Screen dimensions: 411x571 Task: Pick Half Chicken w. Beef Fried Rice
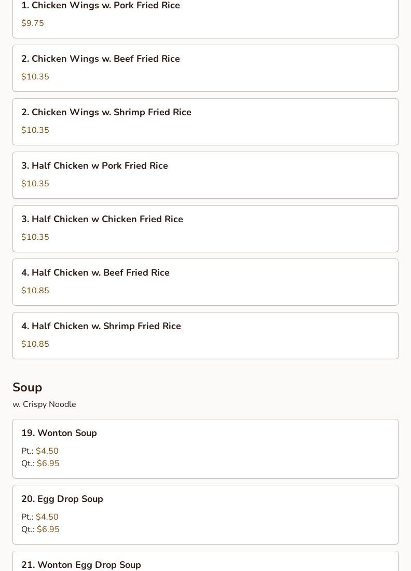point(205,282)
